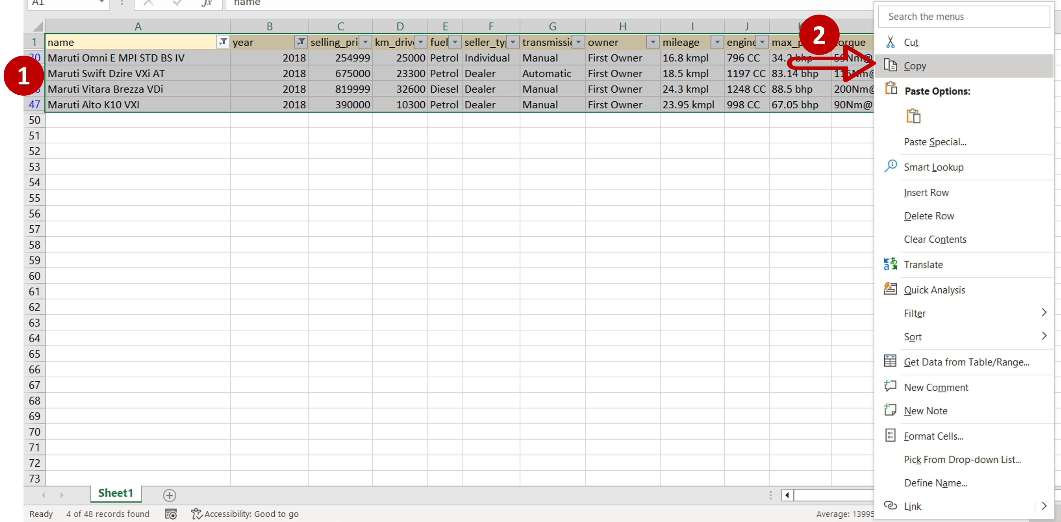Click the Smart Lookup magnifier icon
Screen dimensions: 1061x522
[890, 166]
